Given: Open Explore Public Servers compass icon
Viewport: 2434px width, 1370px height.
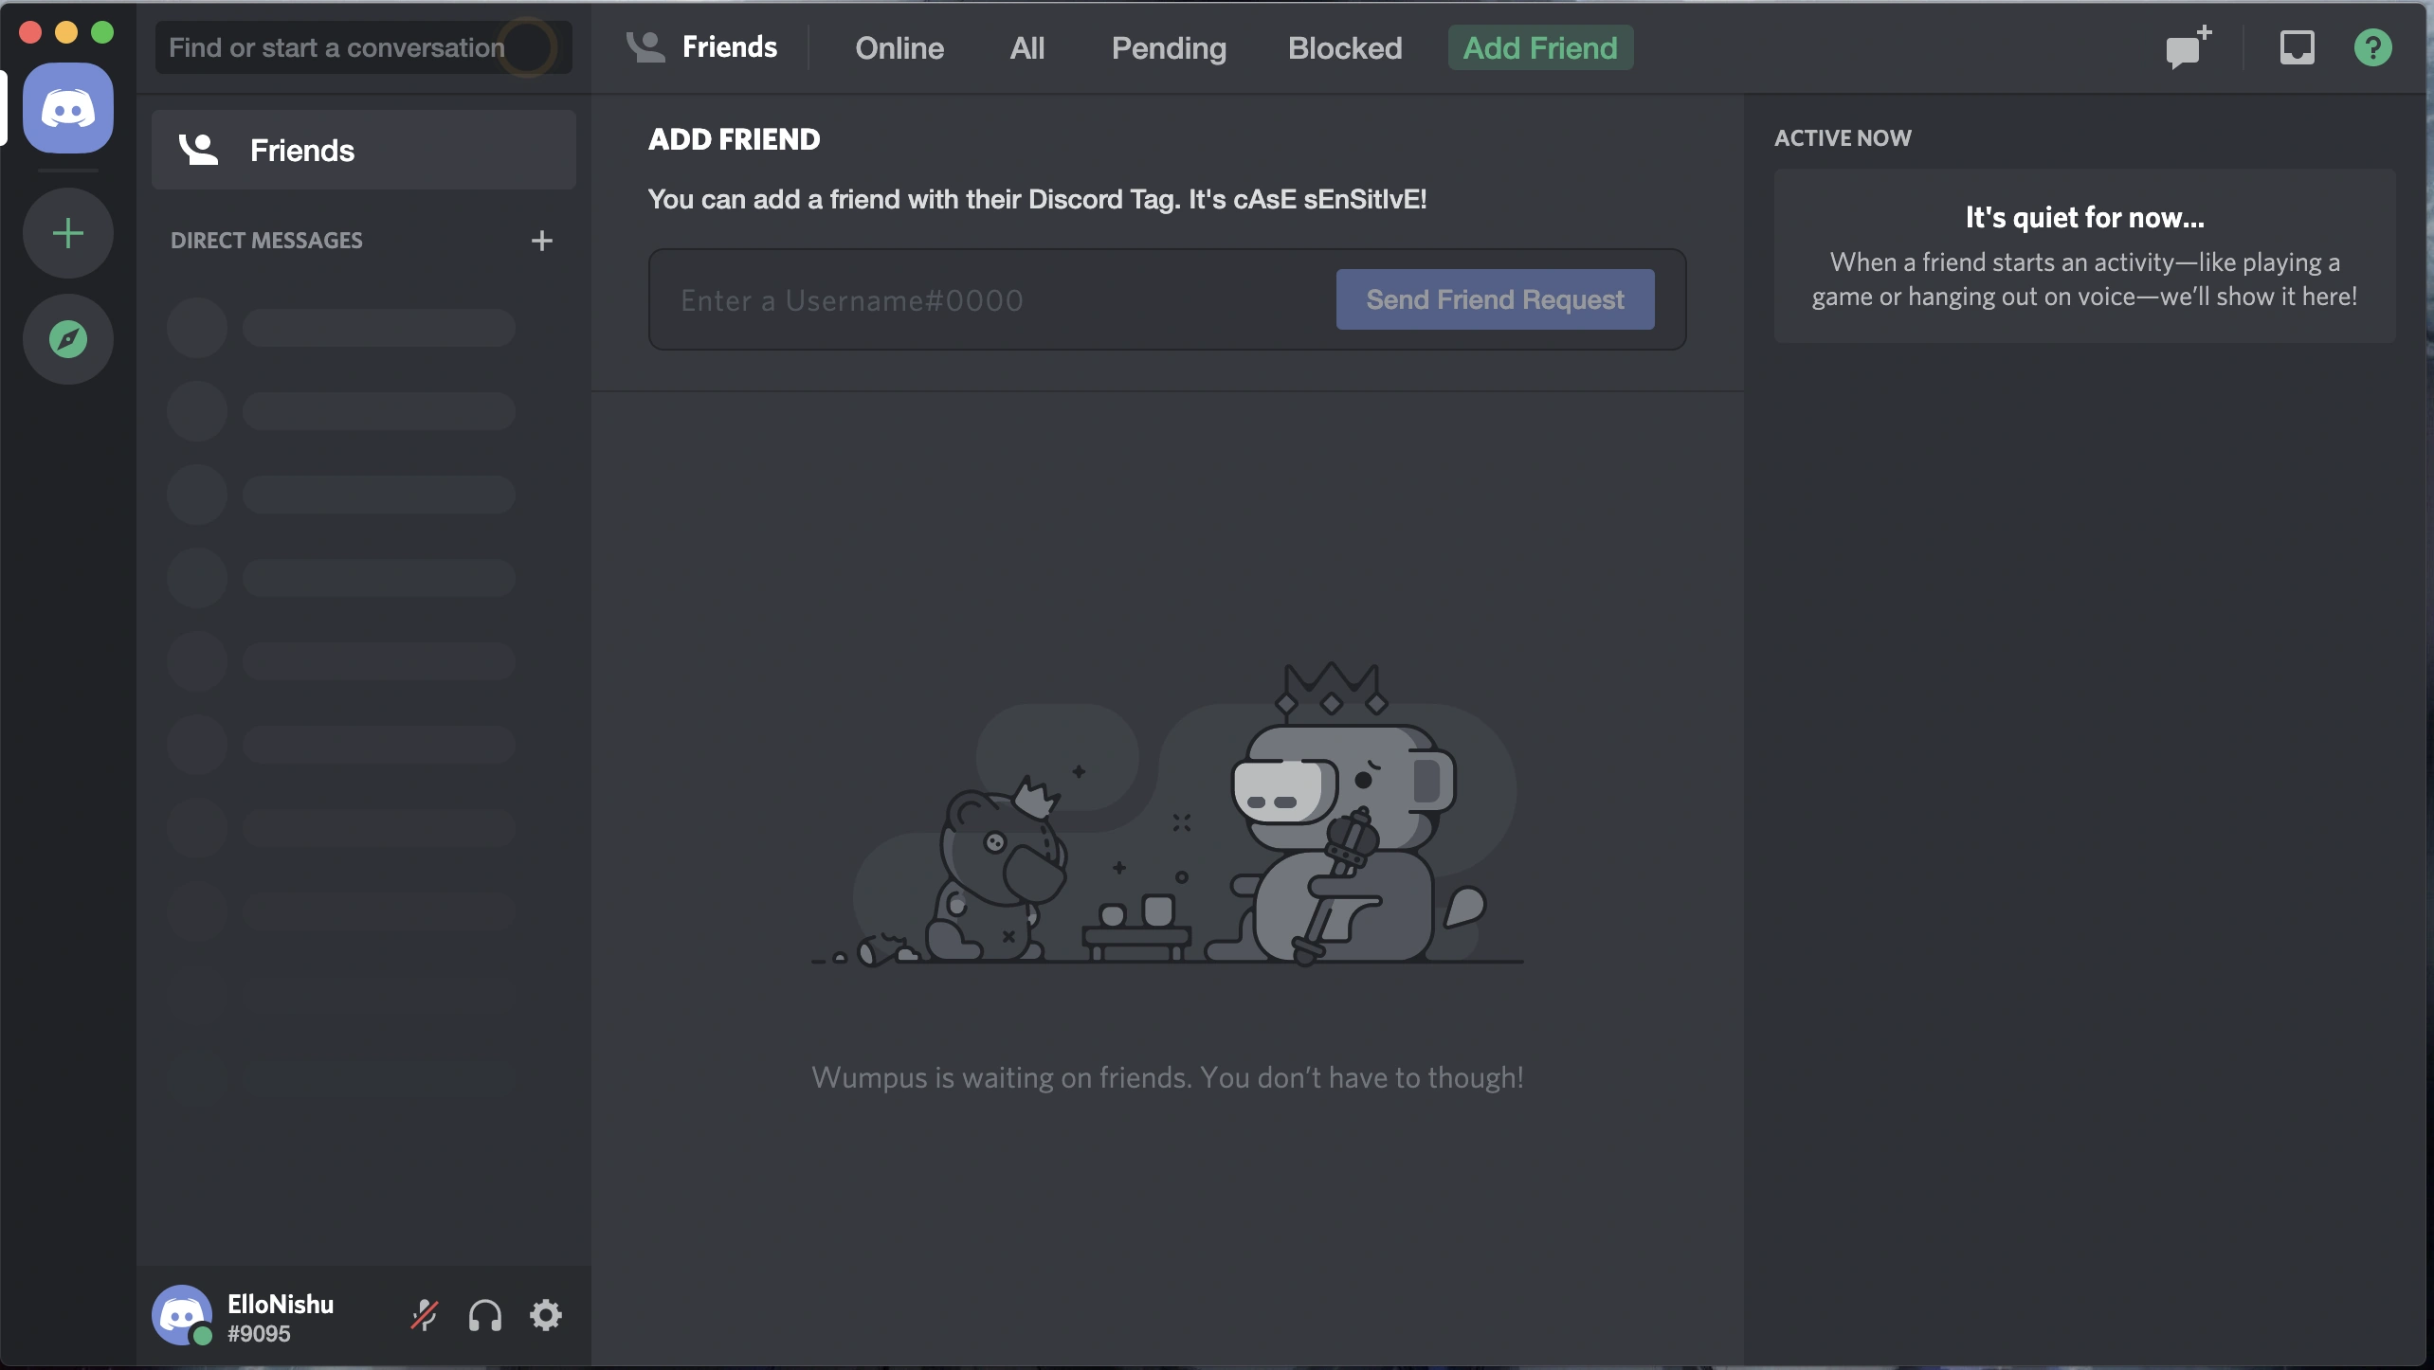Looking at the screenshot, I should point(68,339).
